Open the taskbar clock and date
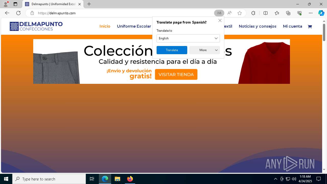This screenshot has height=184, width=327. [305, 179]
